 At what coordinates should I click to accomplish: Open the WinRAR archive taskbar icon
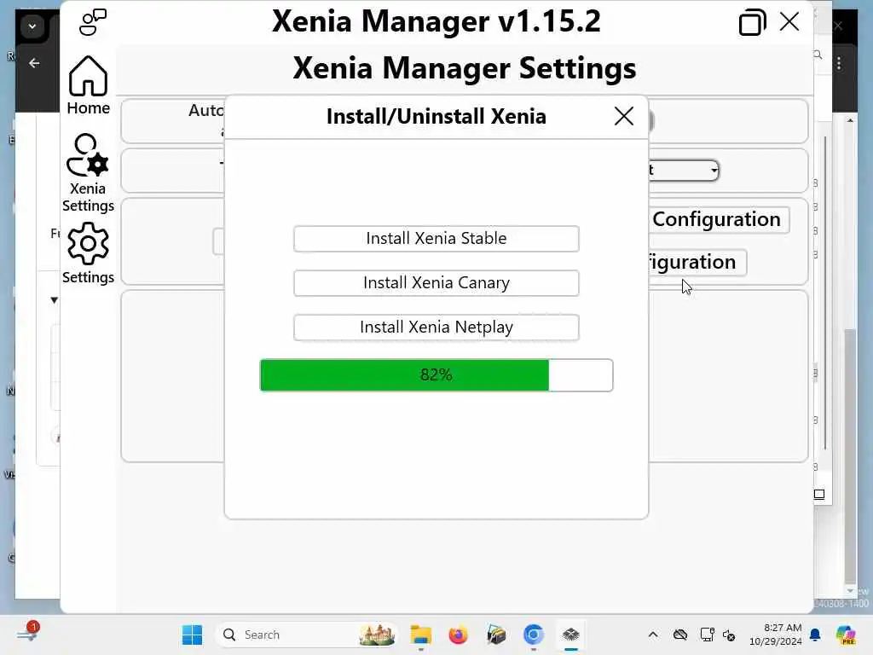(x=495, y=635)
